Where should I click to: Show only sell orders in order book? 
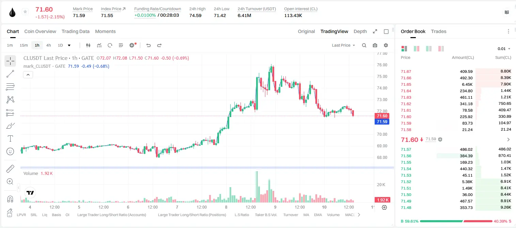tap(441, 49)
